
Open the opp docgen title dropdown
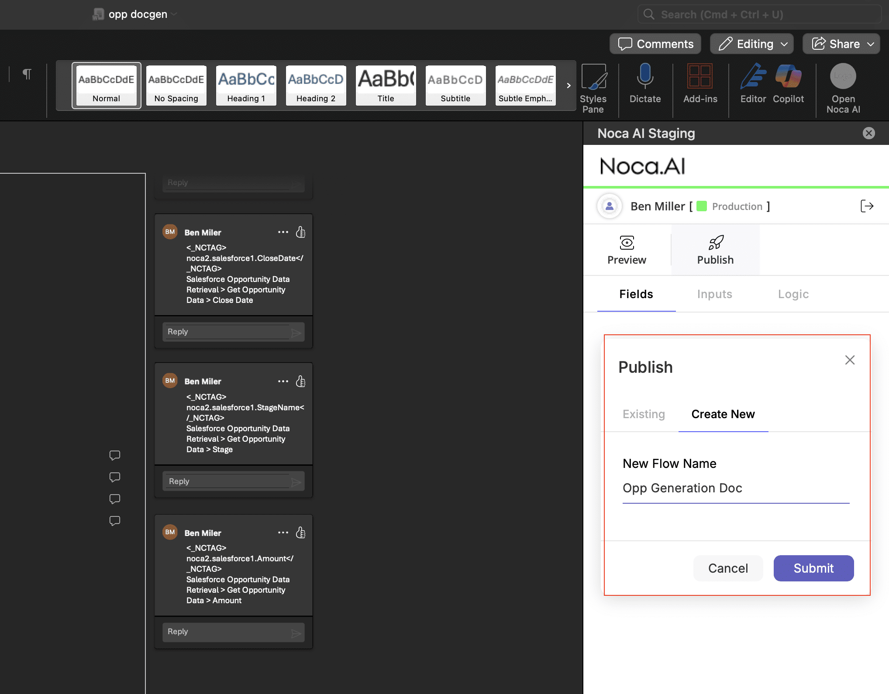(174, 14)
